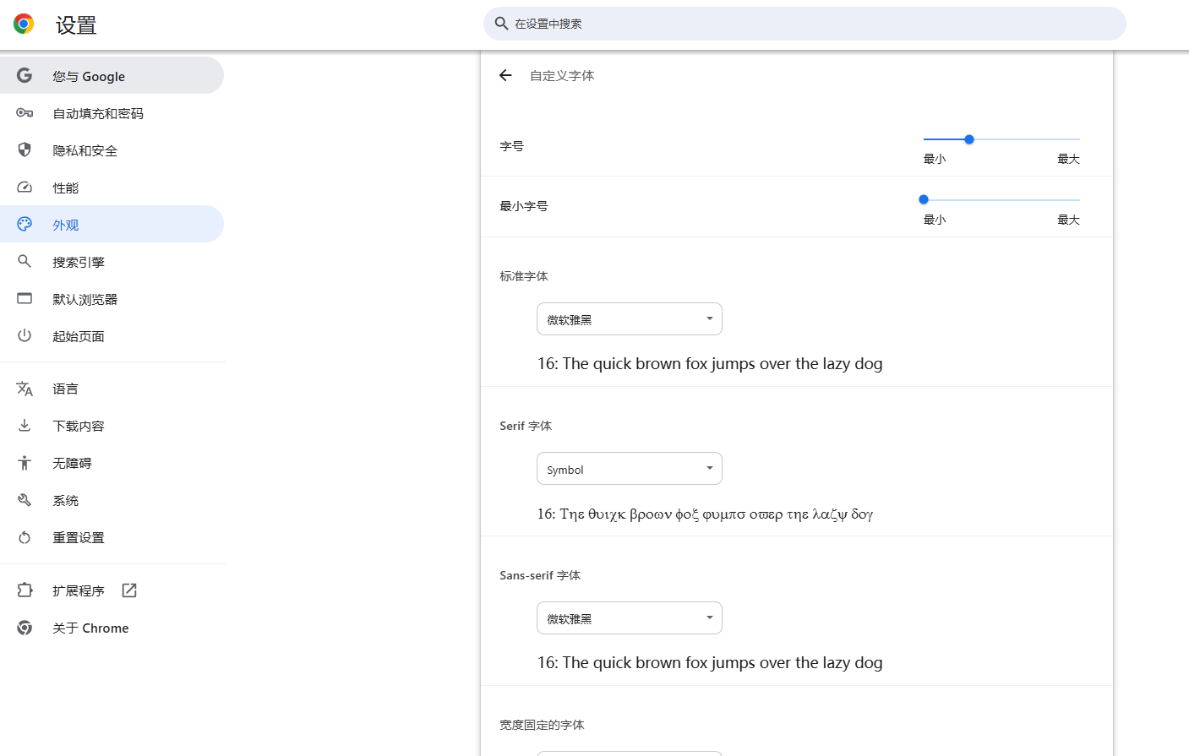The height and width of the screenshot is (756, 1189).
Task: Click the 自定义字体 heading text
Action: [x=562, y=75]
